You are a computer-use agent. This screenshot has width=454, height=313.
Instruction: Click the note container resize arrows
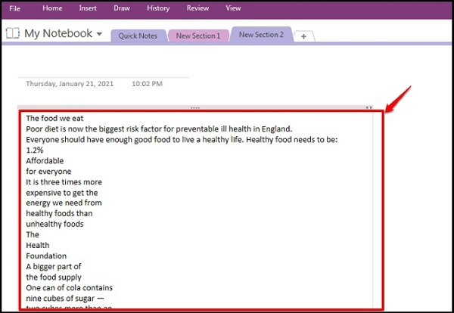pyautogui.click(x=369, y=108)
